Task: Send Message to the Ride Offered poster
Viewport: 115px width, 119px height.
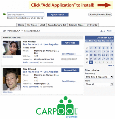Action: (69, 81)
